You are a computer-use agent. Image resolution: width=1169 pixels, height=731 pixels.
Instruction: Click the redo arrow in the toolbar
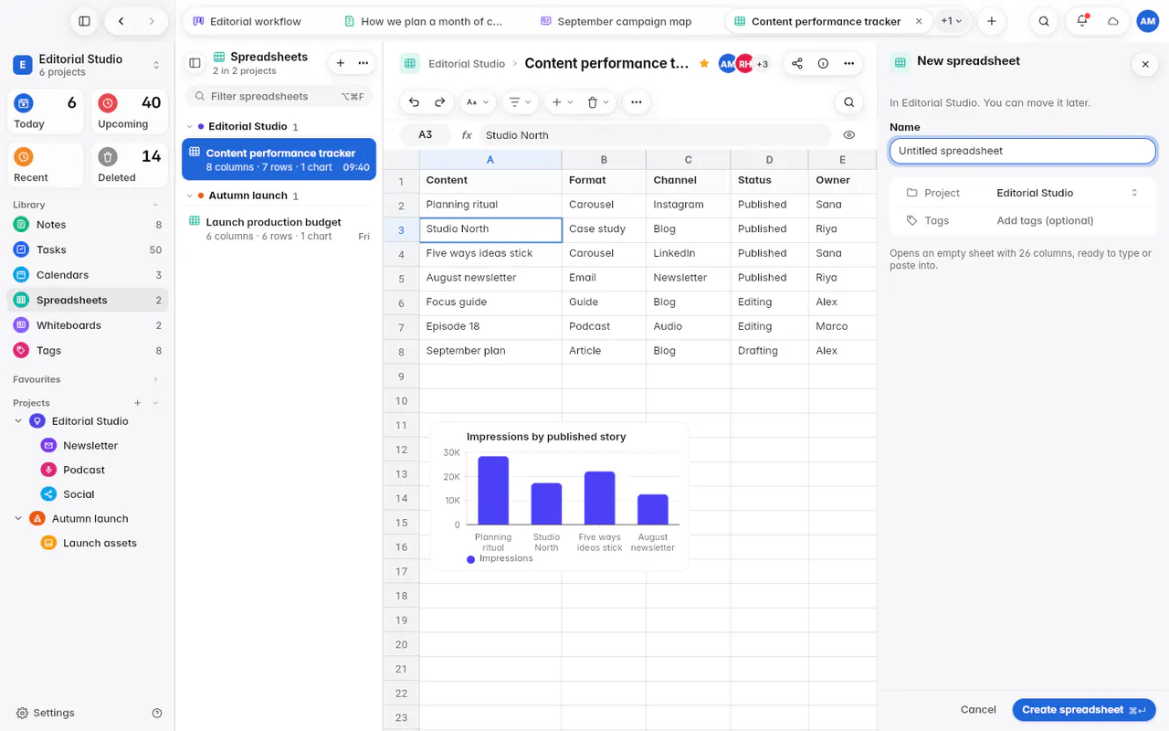440,102
